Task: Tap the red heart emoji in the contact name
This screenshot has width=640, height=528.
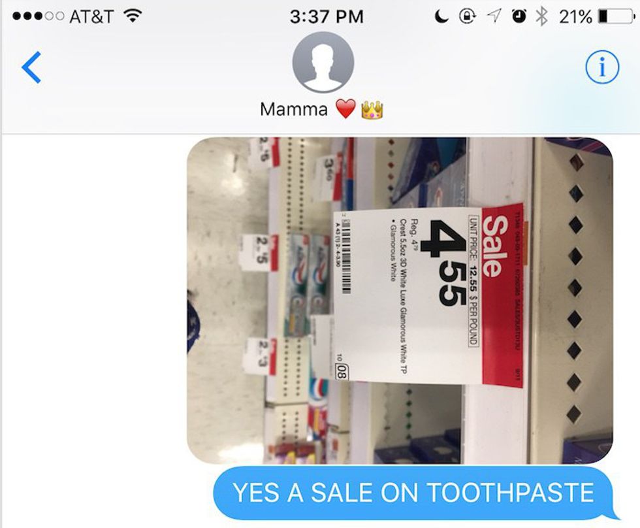Action: click(345, 109)
